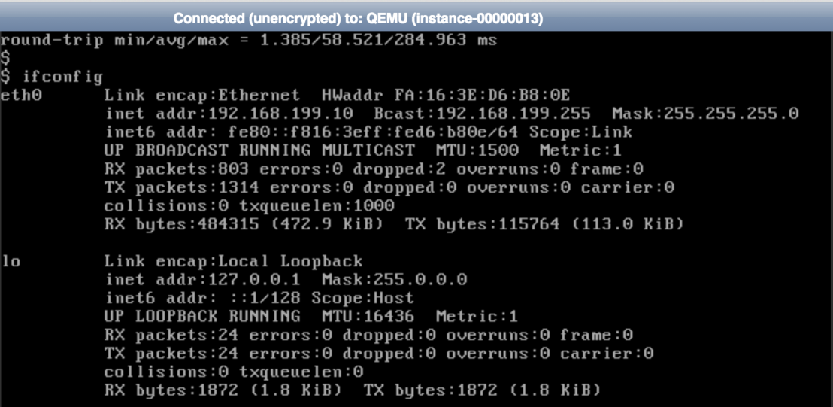Click the txqueuelen:1000 value
Screen dimensions: 833x407
click(x=317, y=205)
